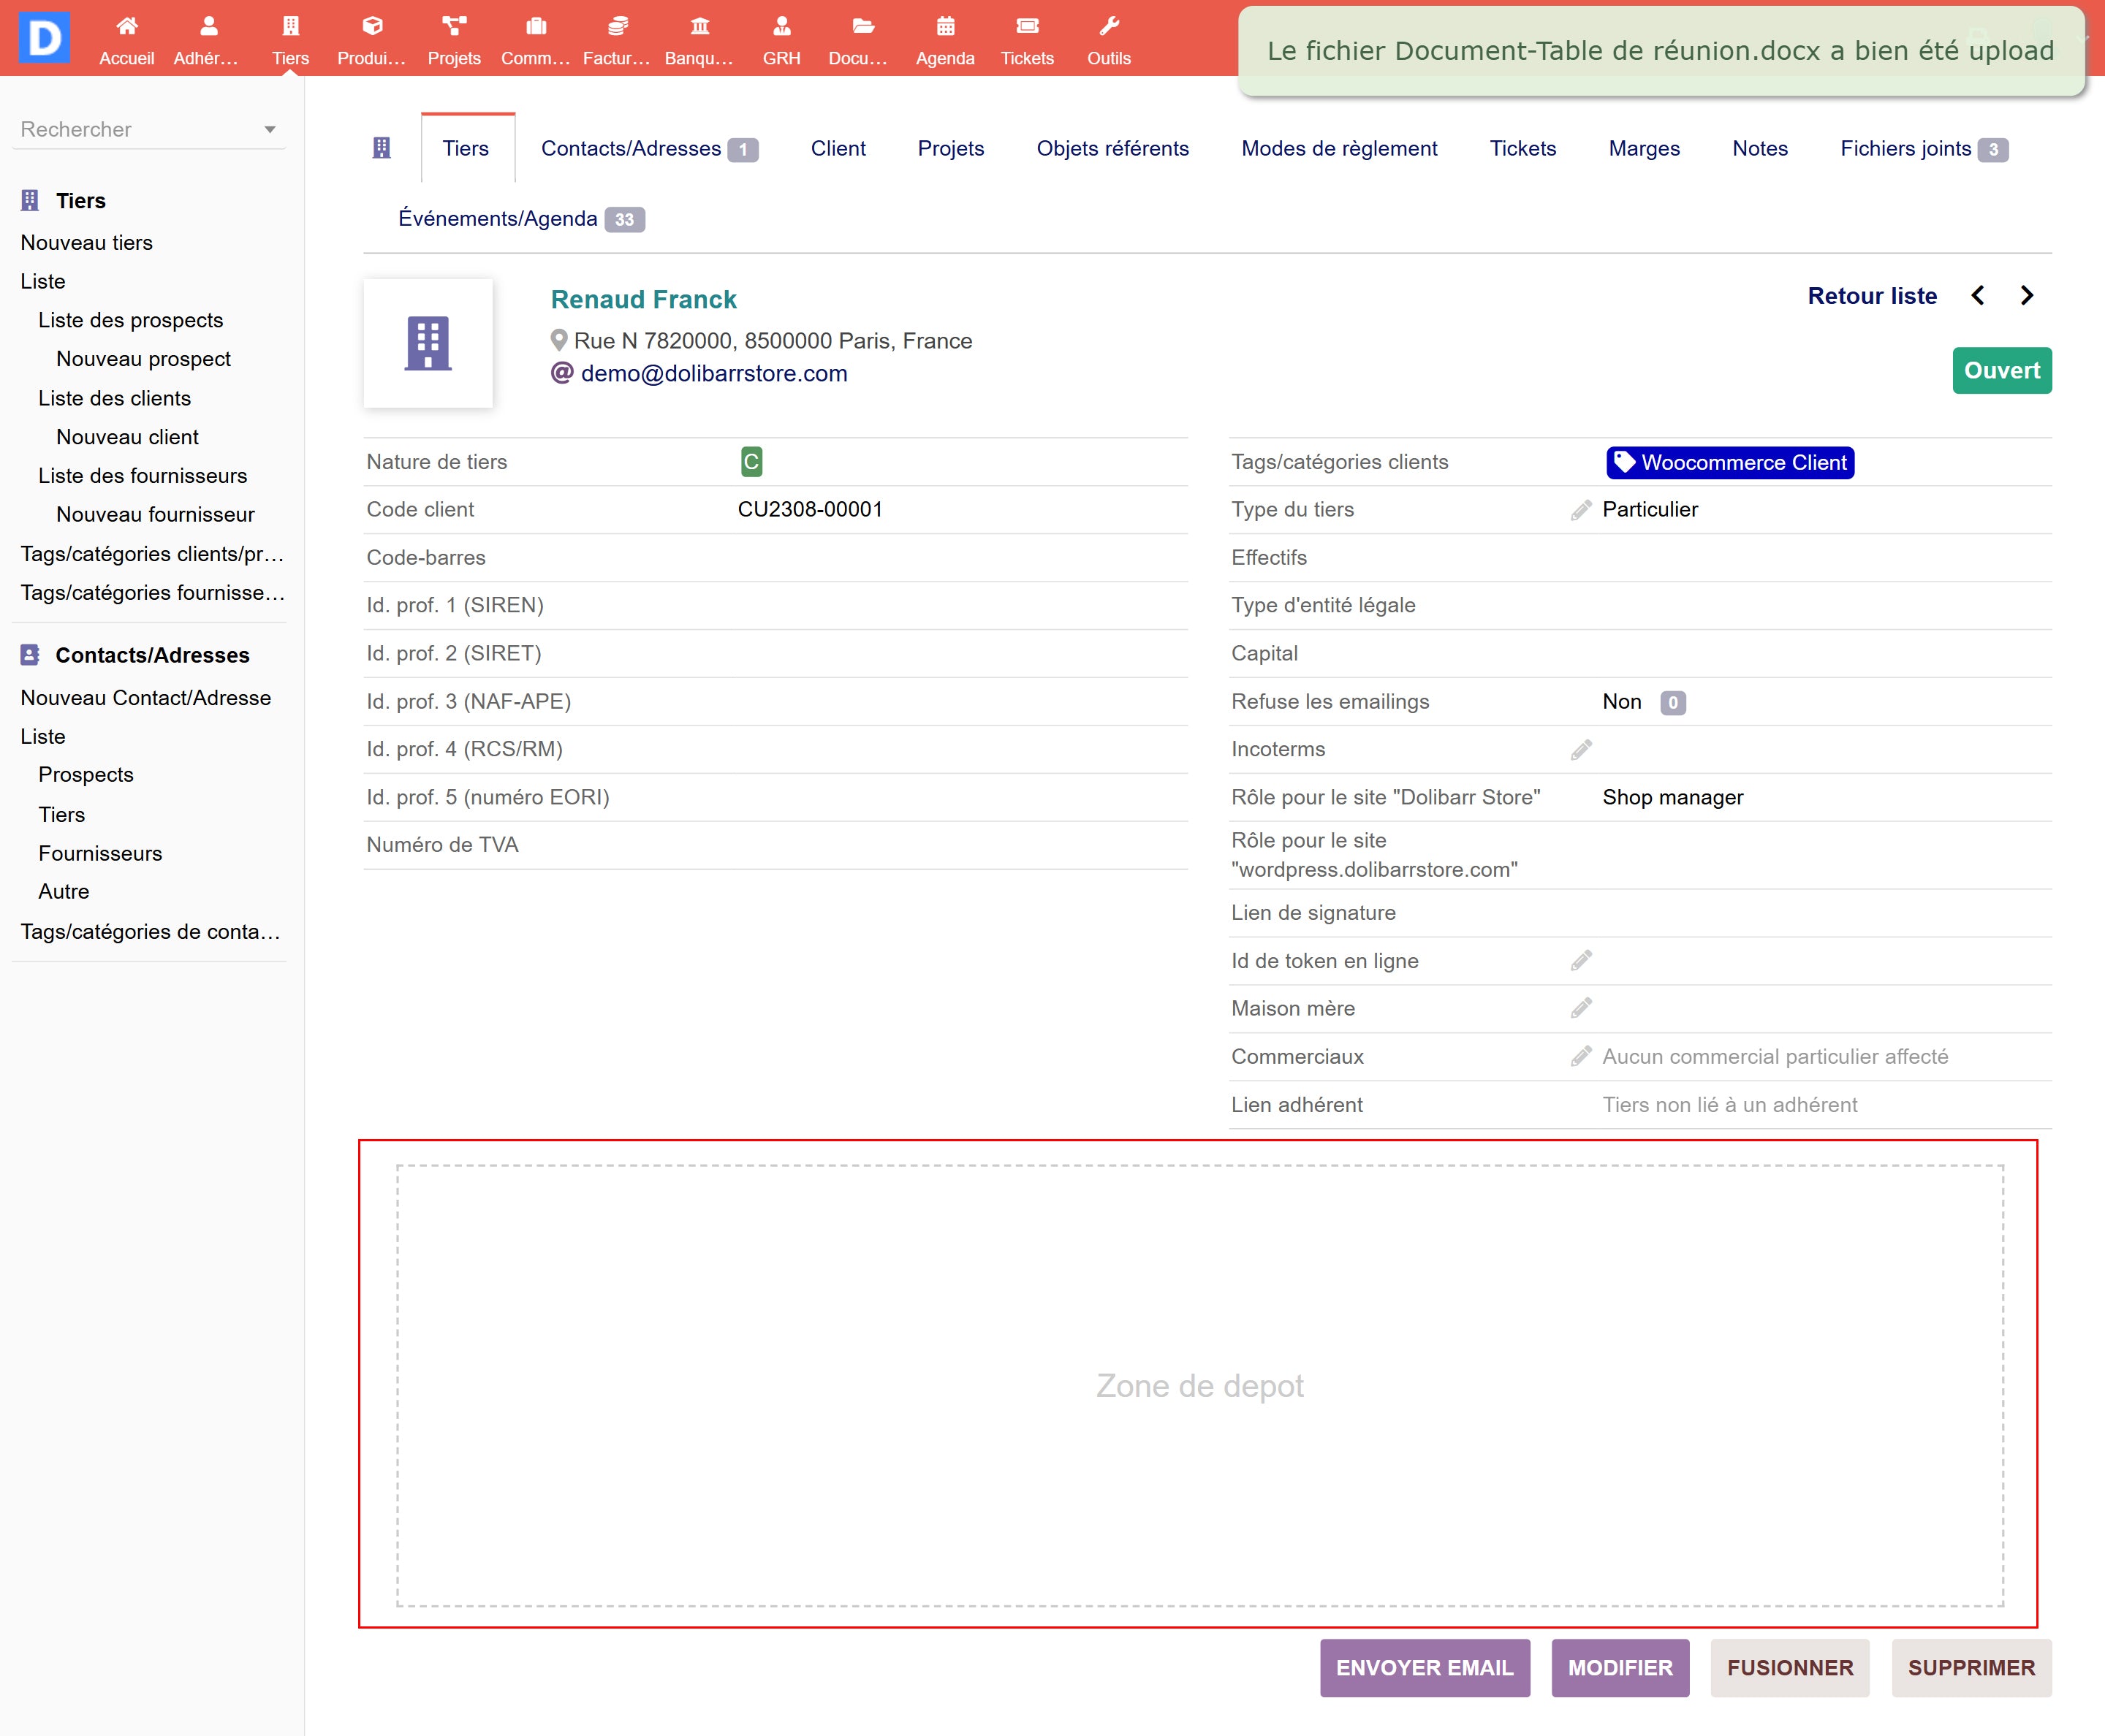This screenshot has width=2105, height=1736.
Task: Open the Projets module icon
Action: pyautogui.click(x=453, y=27)
